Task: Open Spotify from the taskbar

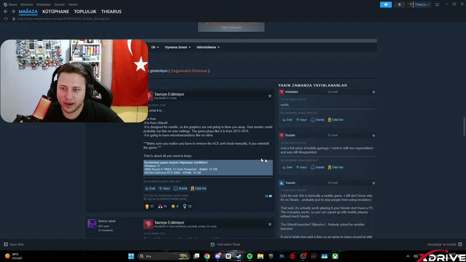Action: pos(249,256)
